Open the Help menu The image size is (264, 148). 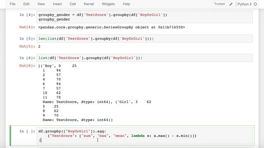[126, 4]
